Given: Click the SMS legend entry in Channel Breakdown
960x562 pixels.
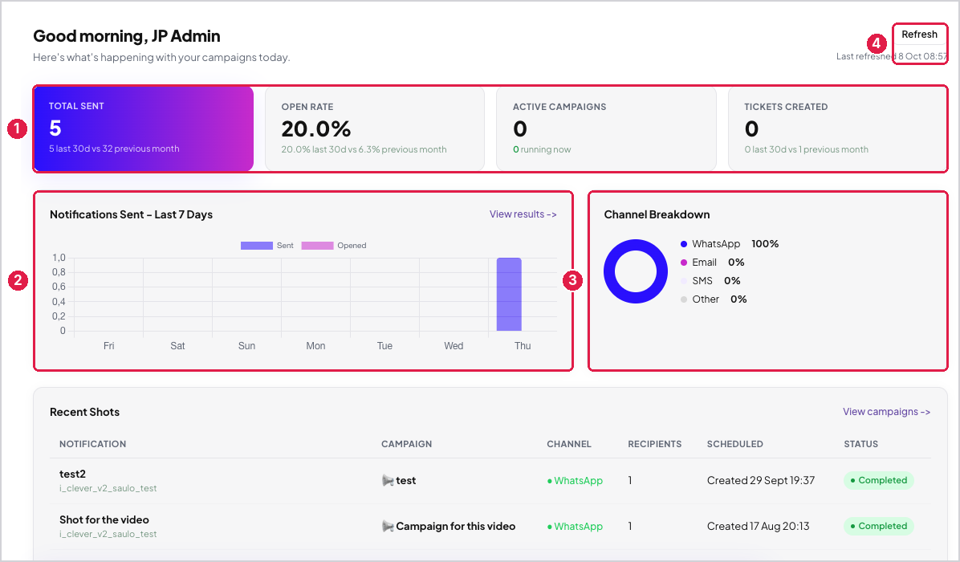Looking at the screenshot, I should click(x=710, y=280).
